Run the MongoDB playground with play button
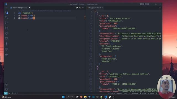This screenshot has width=177, height=99. click(x=77, y=8)
